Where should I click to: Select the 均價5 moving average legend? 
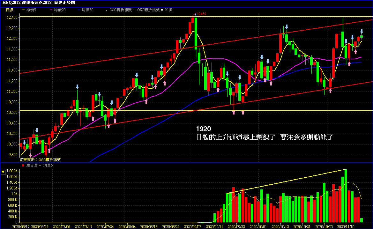31,10
